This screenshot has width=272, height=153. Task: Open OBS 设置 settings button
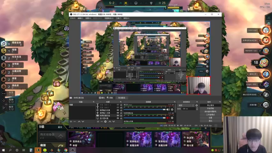(210, 118)
